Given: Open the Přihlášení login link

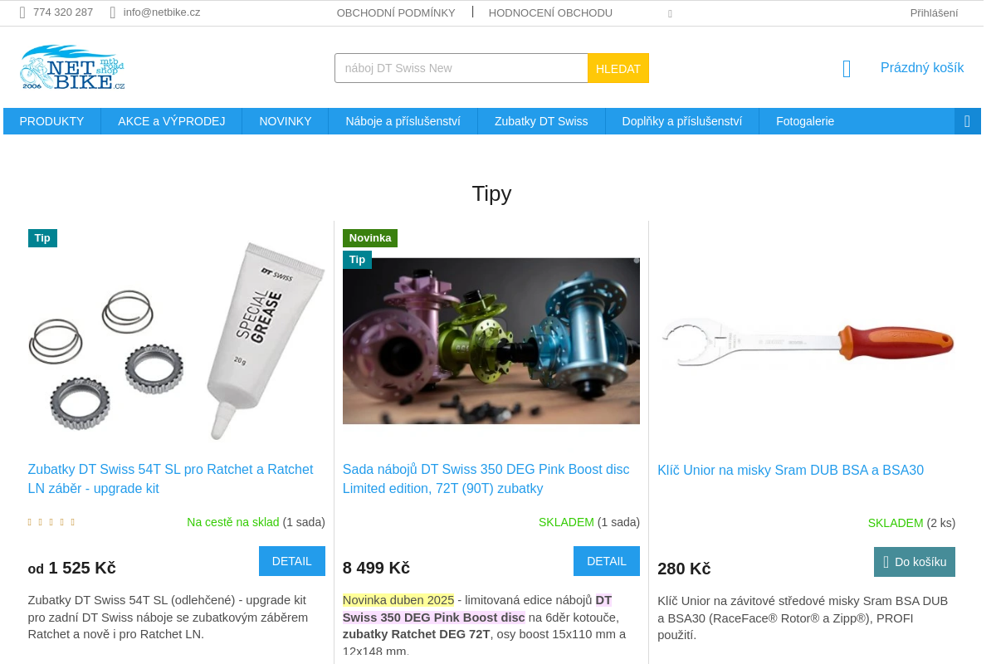Looking at the screenshot, I should tap(934, 12).
